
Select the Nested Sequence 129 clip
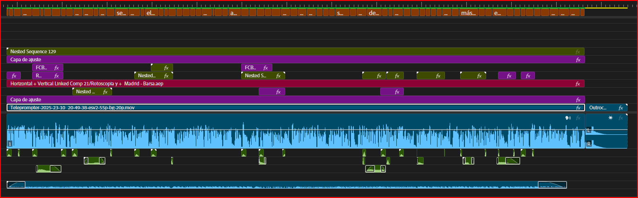[x=296, y=51]
